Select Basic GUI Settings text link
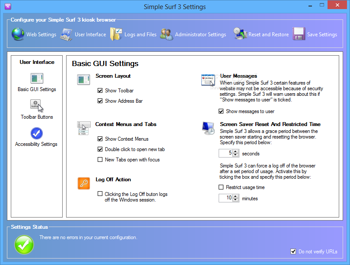 37,89
